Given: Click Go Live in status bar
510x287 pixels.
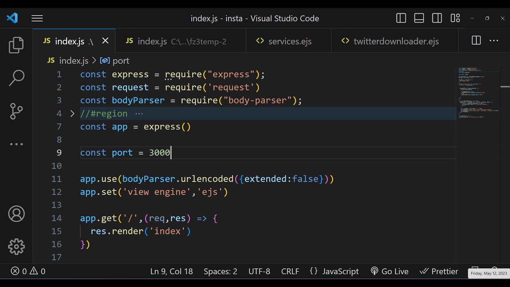Looking at the screenshot, I should point(389,271).
